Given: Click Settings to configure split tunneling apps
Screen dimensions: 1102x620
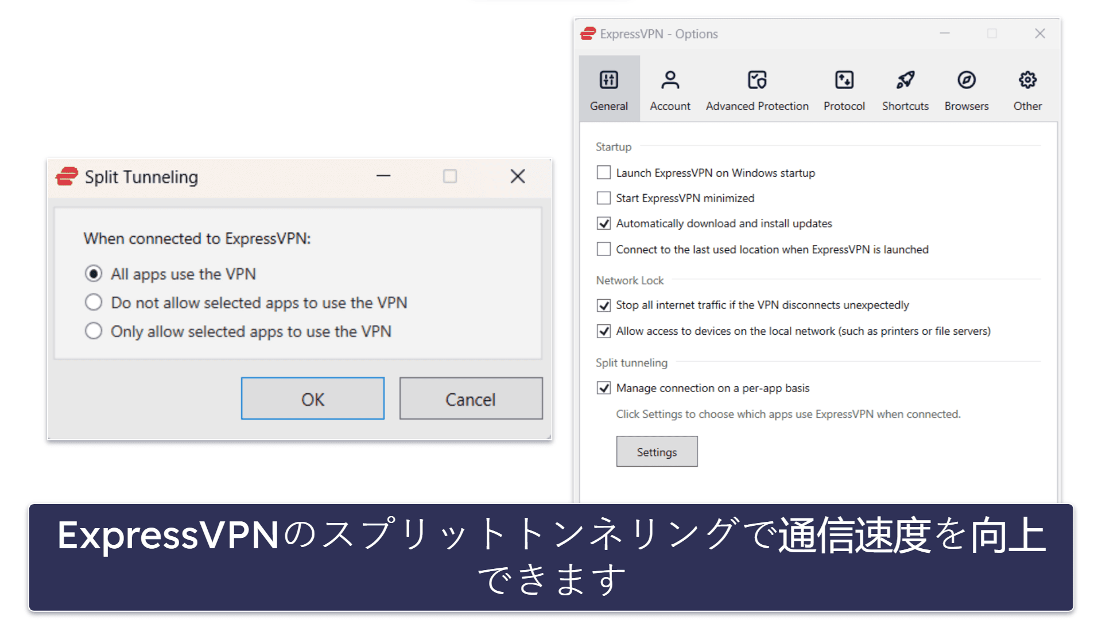Looking at the screenshot, I should tap(655, 453).
